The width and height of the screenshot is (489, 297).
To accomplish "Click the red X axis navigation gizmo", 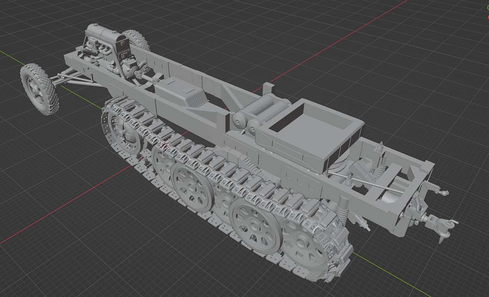I will click(488, 16).
